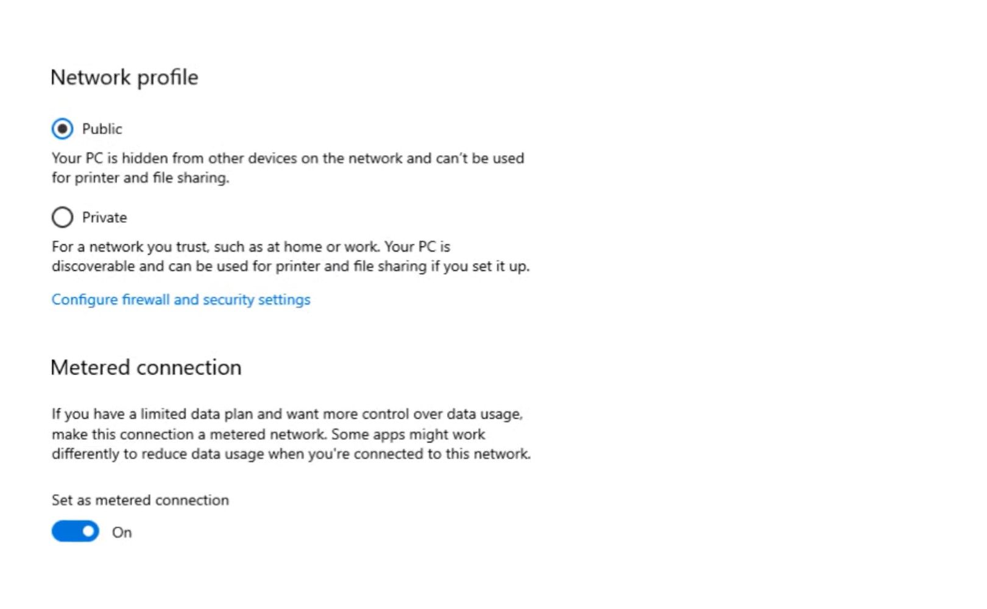Click the word "profile" in the top heading
This screenshot has height=609, width=987.
(168, 77)
